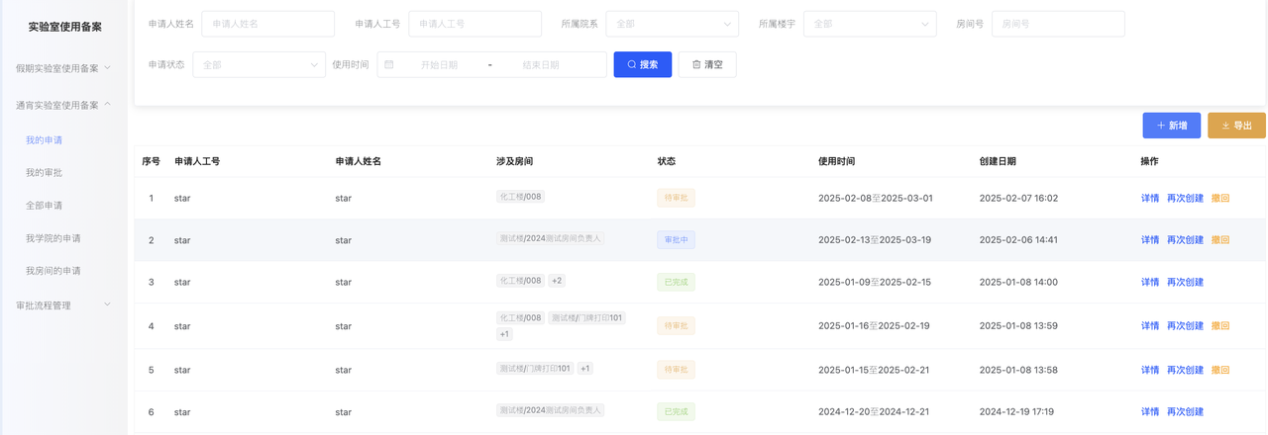The height and width of the screenshot is (435, 1268).
Task: Go to 全部申请 in sidebar
Action: (x=44, y=206)
